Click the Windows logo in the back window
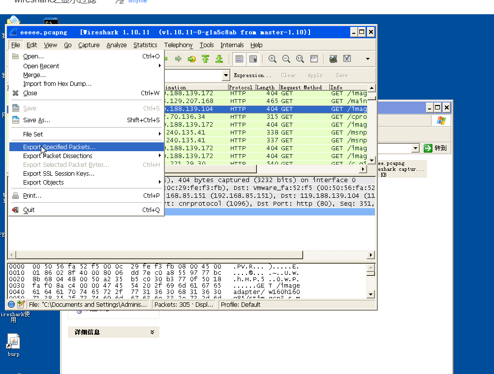 click(x=441, y=121)
